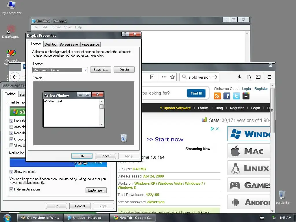Switch to the Appearance tab
This screenshot has width=296, height=222.
90,44
